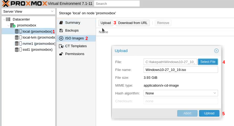Click the File name input field
The height and width of the screenshot is (126, 234).
tap(180, 70)
